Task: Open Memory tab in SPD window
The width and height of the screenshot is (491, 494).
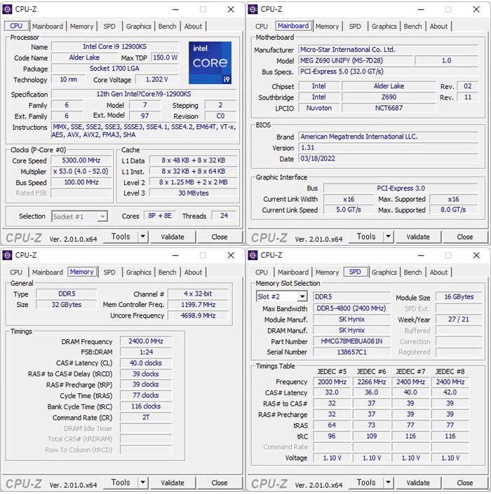Action: point(327,272)
